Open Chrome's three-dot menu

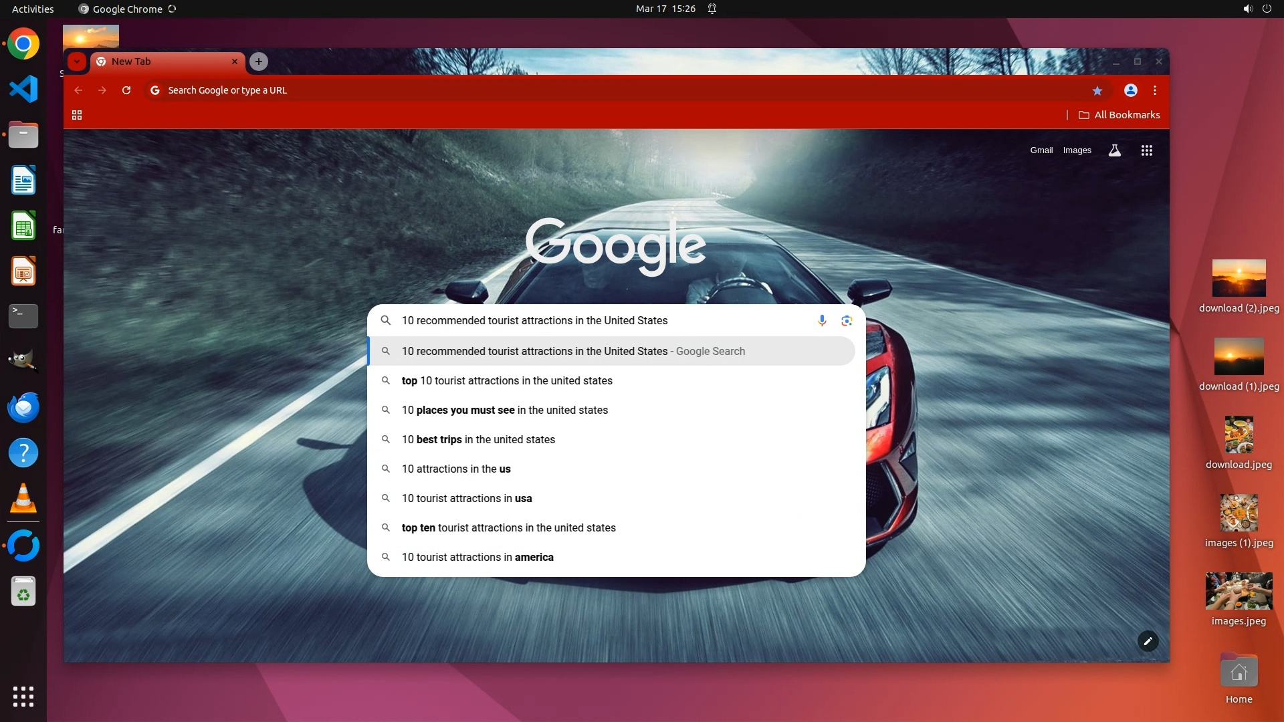point(1155,90)
